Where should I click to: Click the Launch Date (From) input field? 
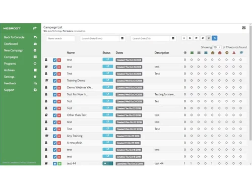100,38
